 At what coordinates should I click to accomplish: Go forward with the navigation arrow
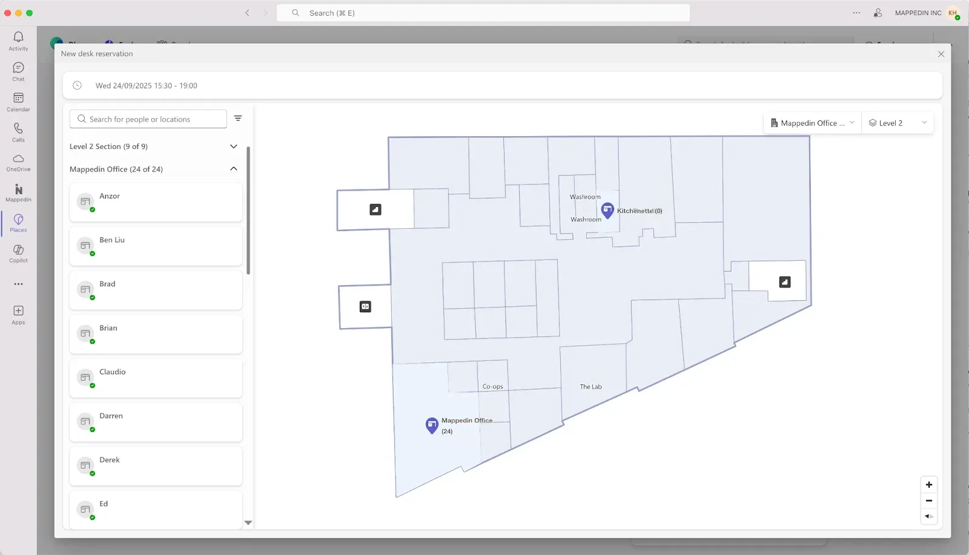click(265, 13)
